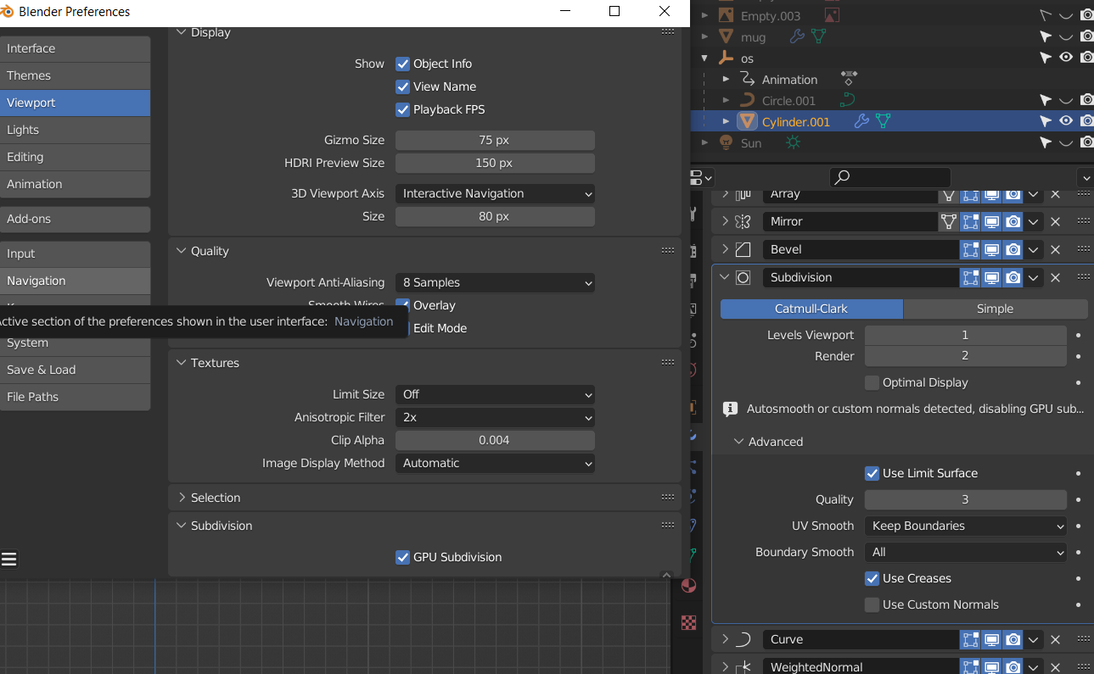The height and width of the screenshot is (674, 1094).
Task: Click the properties search field
Action: (889, 177)
